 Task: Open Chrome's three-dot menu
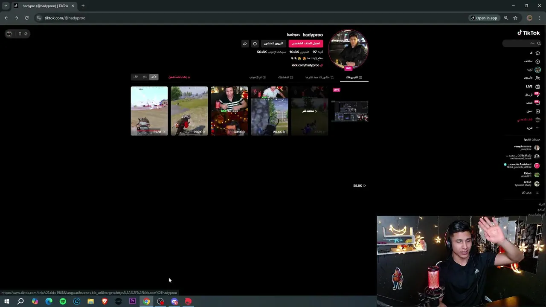(x=540, y=18)
